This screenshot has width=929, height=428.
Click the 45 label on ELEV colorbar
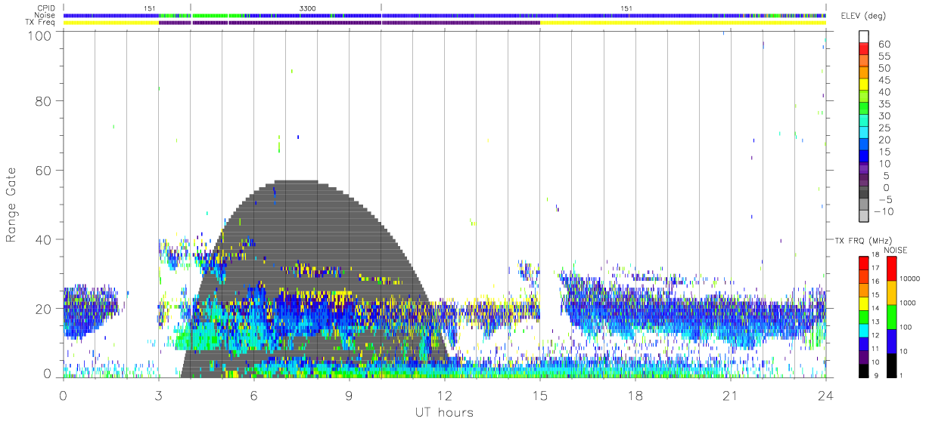(883, 80)
